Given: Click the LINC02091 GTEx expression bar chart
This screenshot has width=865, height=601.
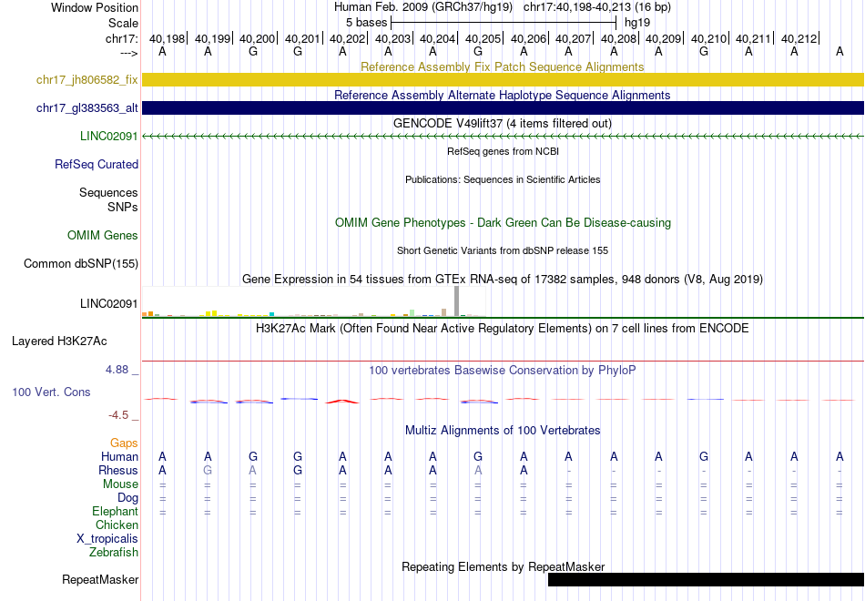Looking at the screenshot, I should 314,301.
